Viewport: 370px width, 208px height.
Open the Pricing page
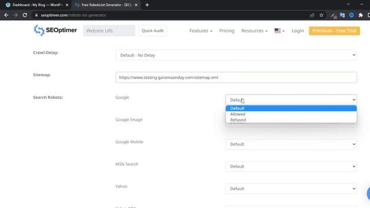227,31
